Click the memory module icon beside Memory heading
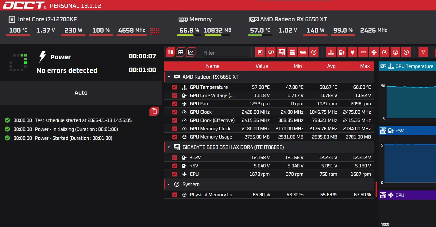436x227 pixels. (x=183, y=19)
